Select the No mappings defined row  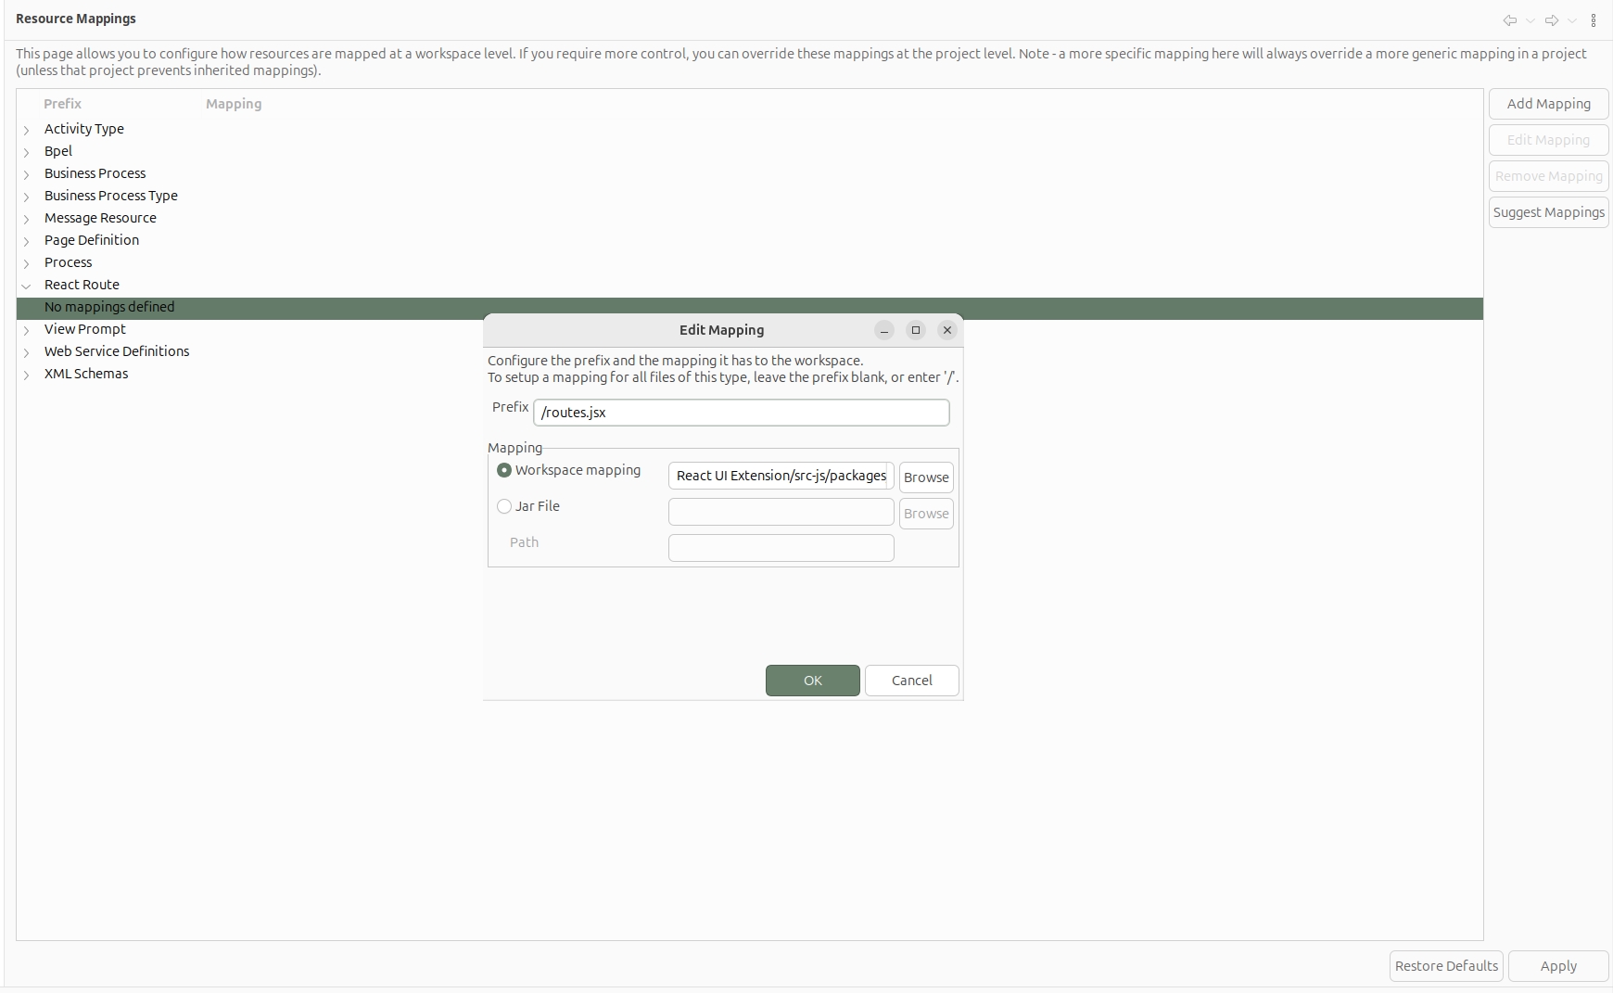click(x=109, y=307)
